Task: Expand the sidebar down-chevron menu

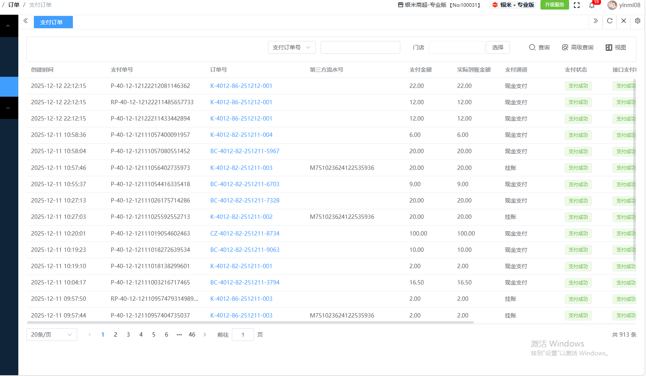Action: (8, 108)
